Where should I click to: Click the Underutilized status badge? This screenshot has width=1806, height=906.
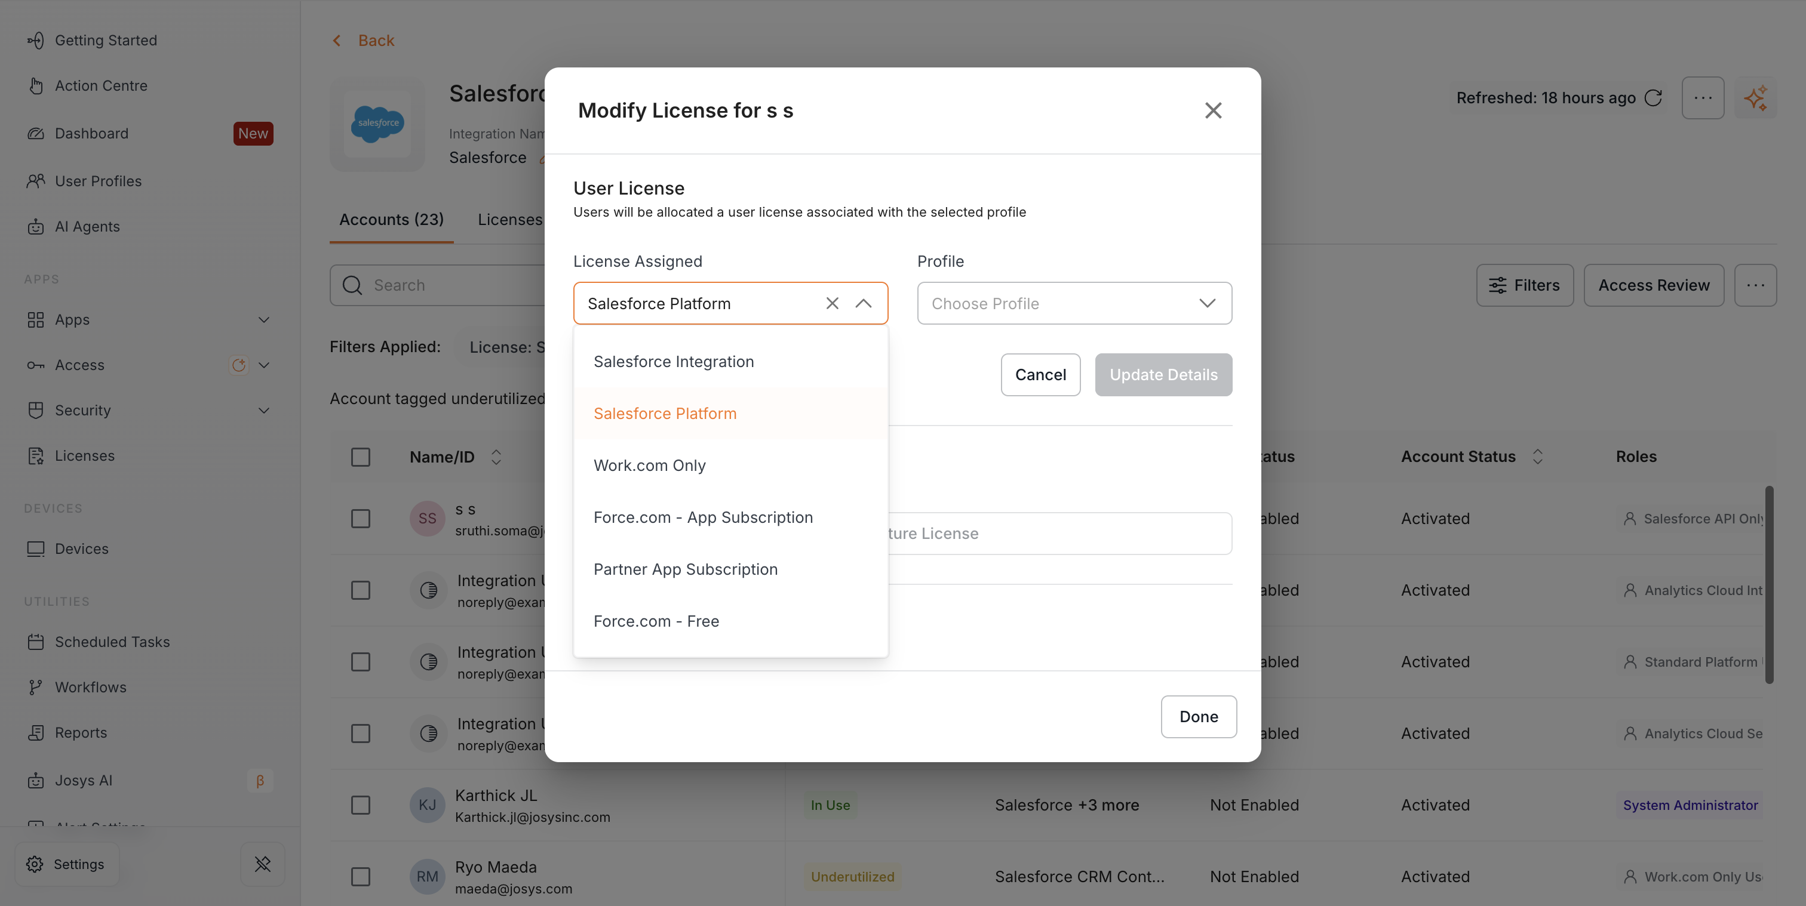[852, 877]
